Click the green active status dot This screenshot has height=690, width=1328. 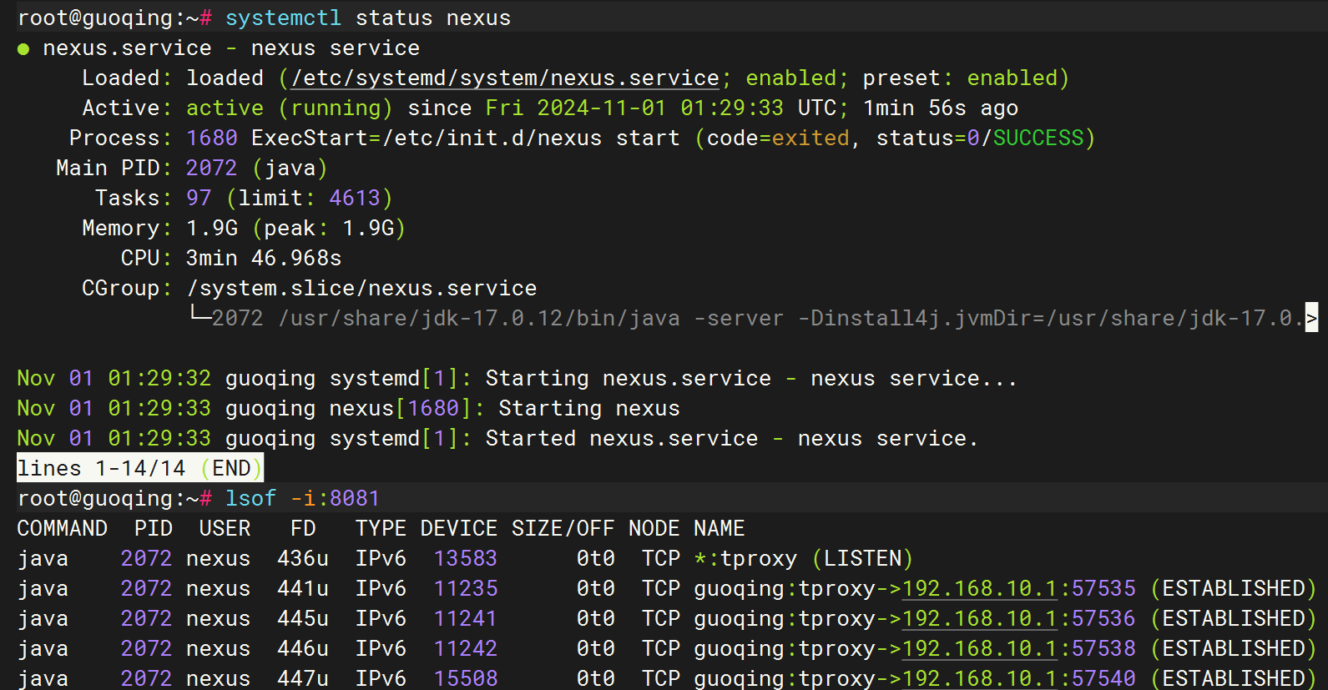tap(23, 49)
